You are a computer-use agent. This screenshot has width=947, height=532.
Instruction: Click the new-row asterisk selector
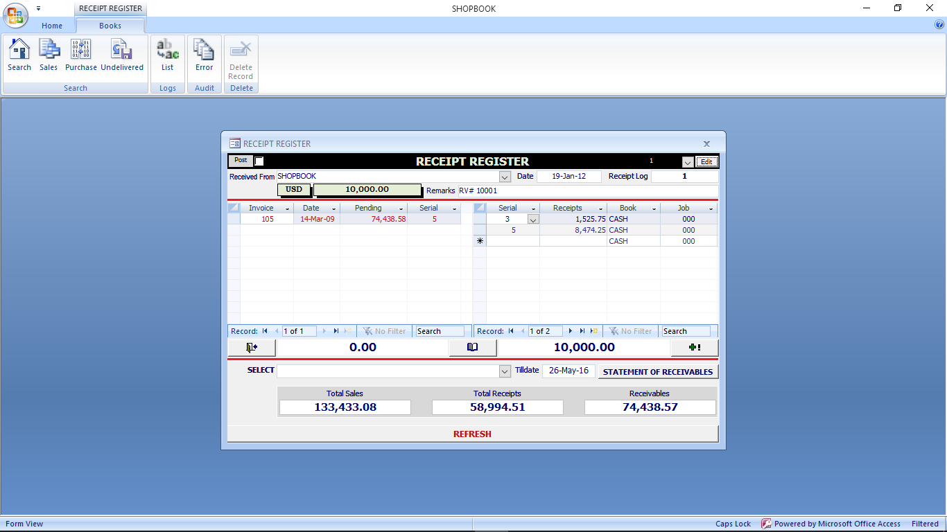480,241
